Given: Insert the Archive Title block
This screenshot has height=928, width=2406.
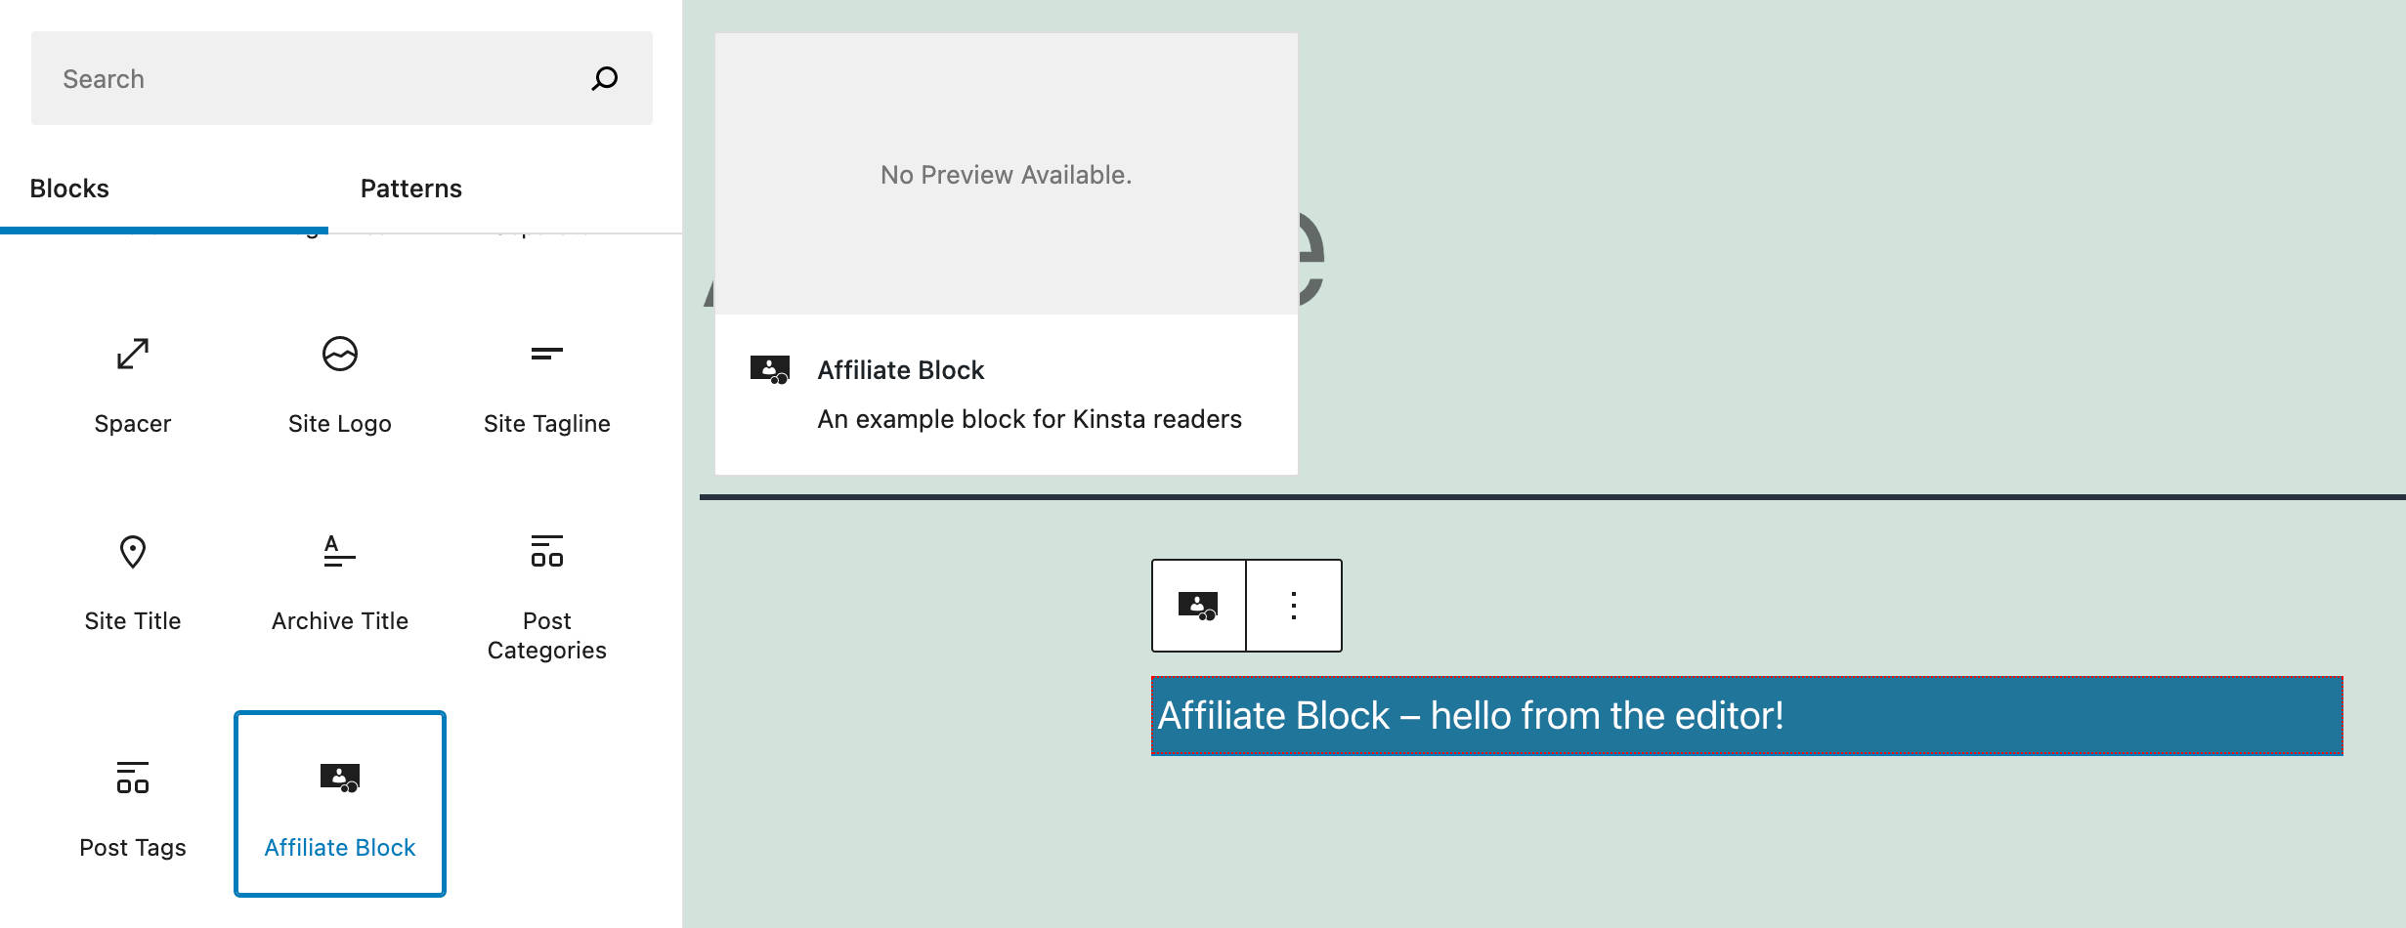Looking at the screenshot, I should (x=339, y=581).
